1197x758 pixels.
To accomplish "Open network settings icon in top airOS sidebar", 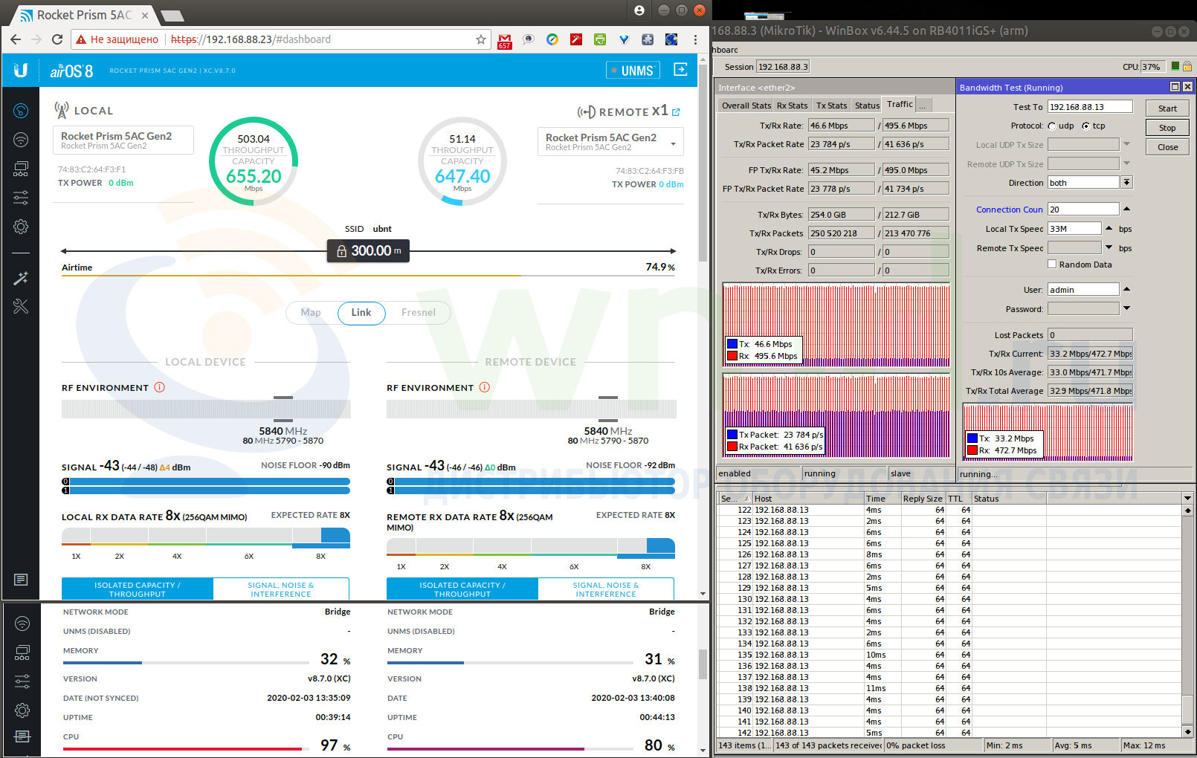I will tap(21, 169).
